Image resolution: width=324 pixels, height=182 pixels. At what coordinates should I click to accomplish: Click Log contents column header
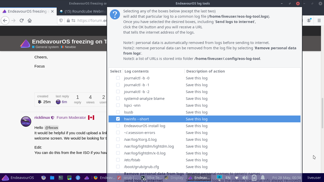[x=154, y=71]
